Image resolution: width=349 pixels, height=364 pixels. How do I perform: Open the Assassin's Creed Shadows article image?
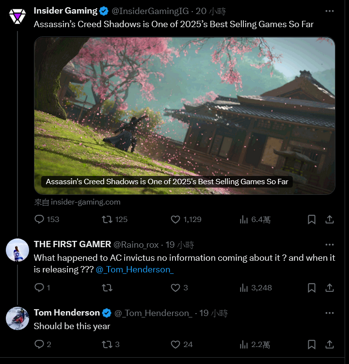pyautogui.click(x=185, y=116)
